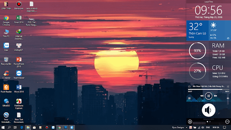Click the CPU 27% usage gauge

pyautogui.click(x=197, y=71)
